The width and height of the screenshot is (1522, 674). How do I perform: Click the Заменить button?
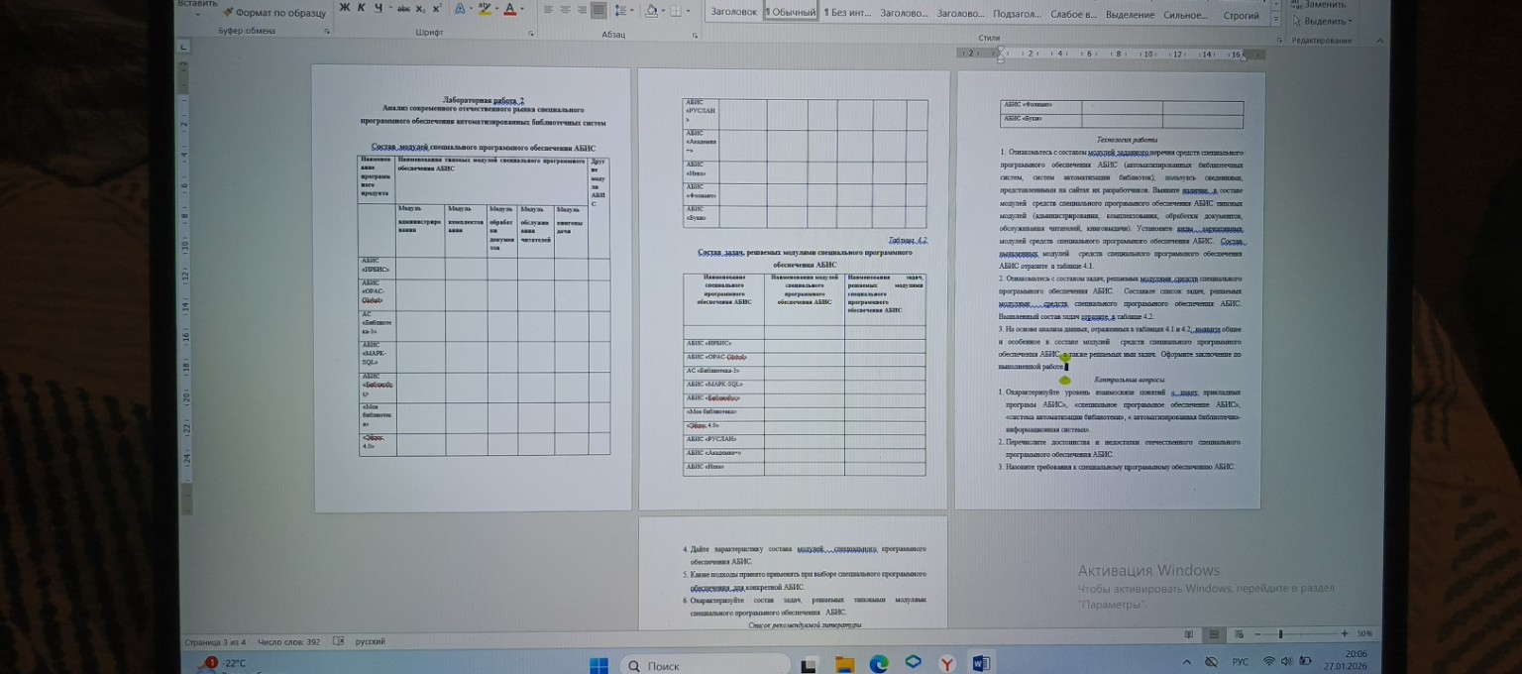tap(1324, 5)
